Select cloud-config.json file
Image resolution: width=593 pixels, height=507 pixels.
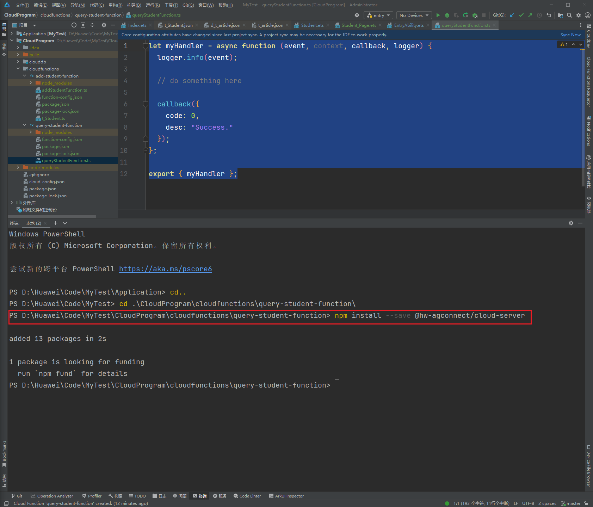tap(47, 181)
